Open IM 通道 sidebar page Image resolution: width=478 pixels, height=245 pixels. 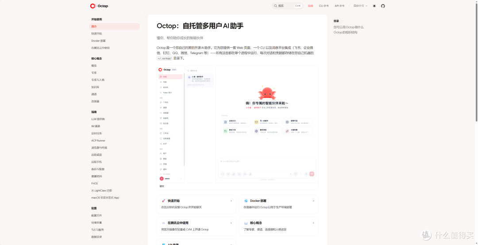tap(96, 126)
